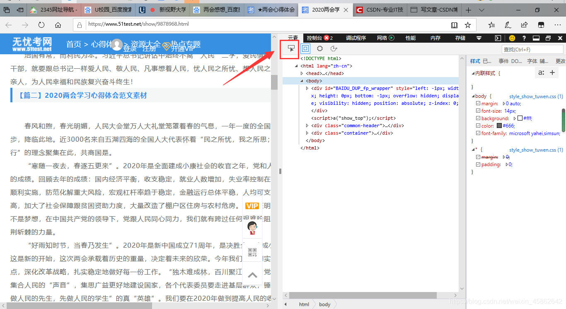Click the Find (Ctrl+F) search box

pos(532,49)
